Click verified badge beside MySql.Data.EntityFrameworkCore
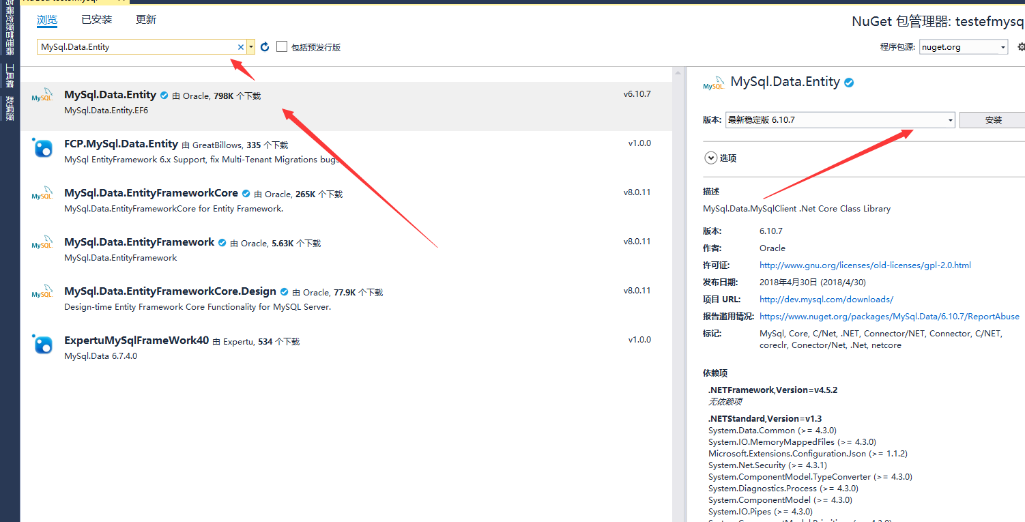The width and height of the screenshot is (1025, 522). pyautogui.click(x=246, y=194)
